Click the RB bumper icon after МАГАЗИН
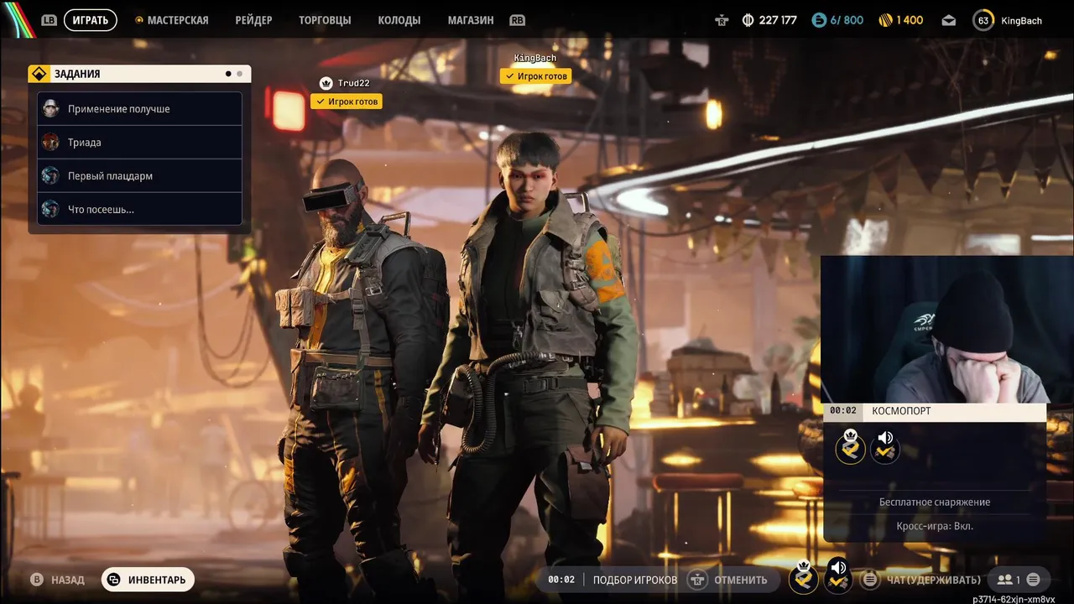 (x=517, y=20)
